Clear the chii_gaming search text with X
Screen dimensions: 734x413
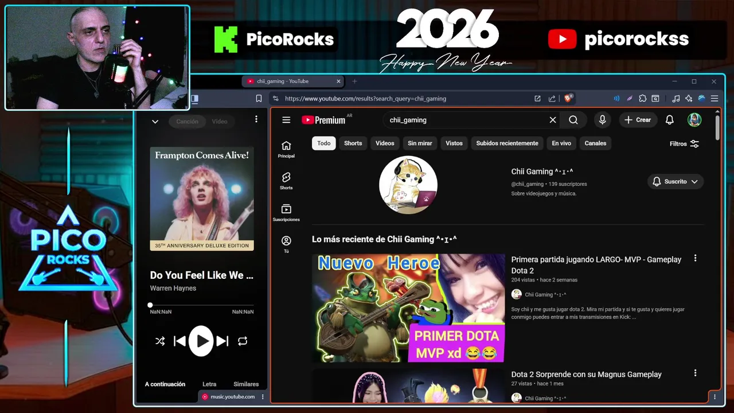click(553, 120)
